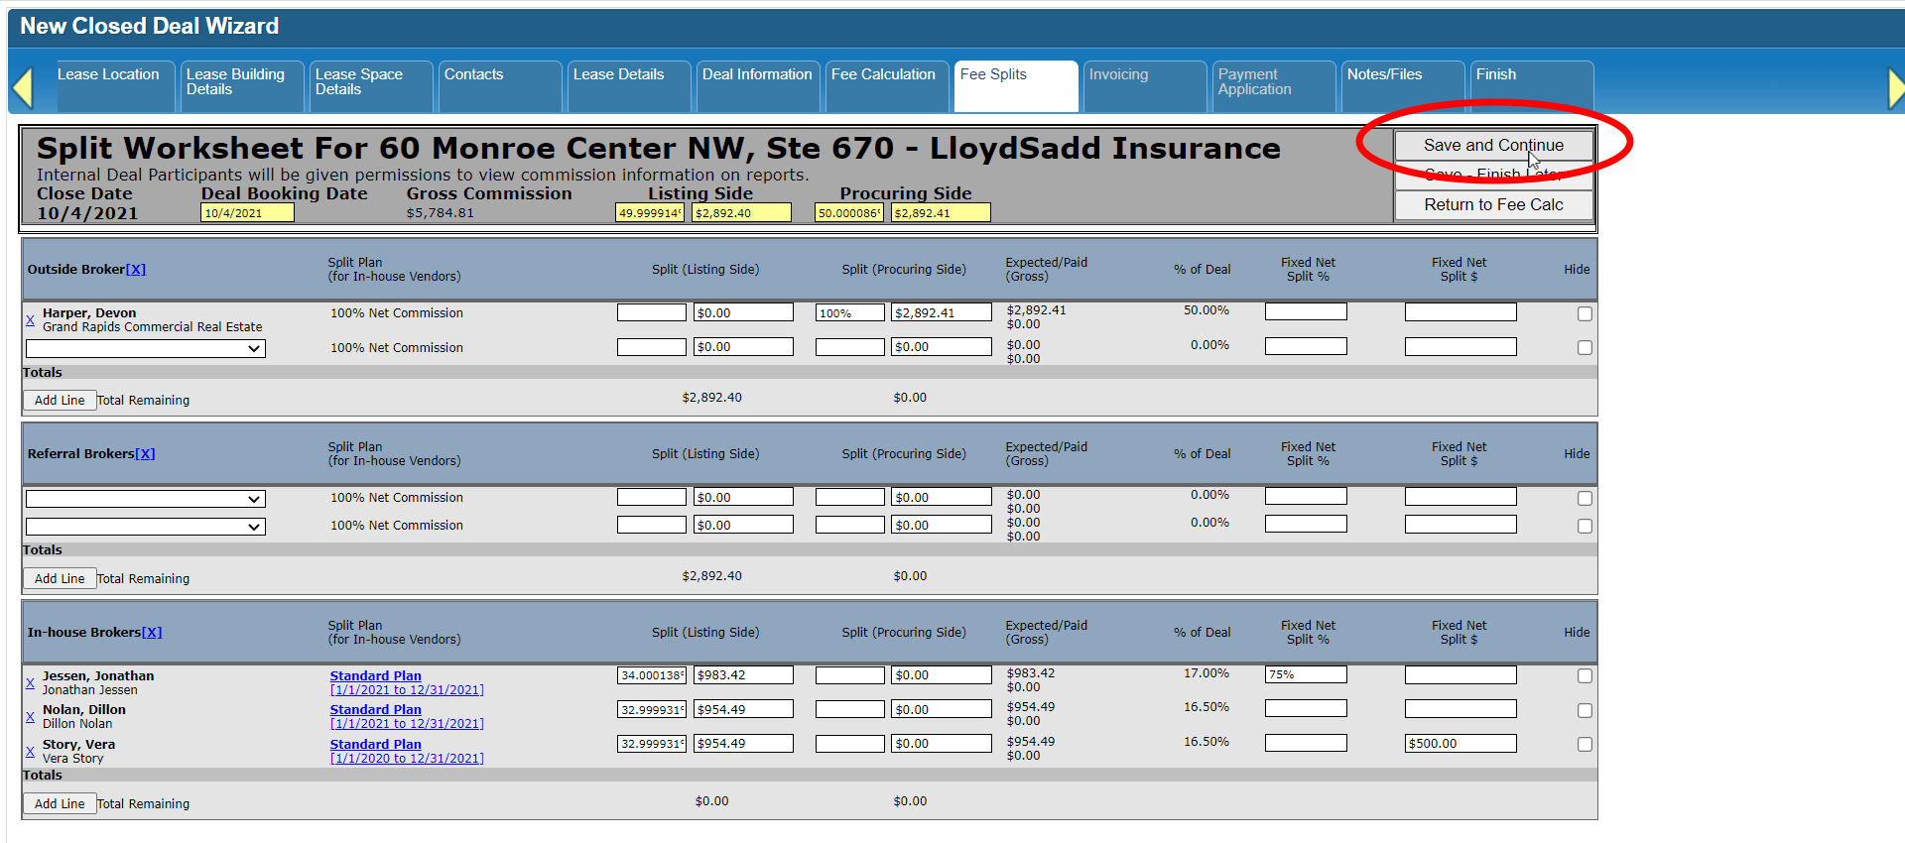This screenshot has width=1905, height=843.
Task: Click the [X] beside In-house Brokers heading
Action: pos(152,633)
